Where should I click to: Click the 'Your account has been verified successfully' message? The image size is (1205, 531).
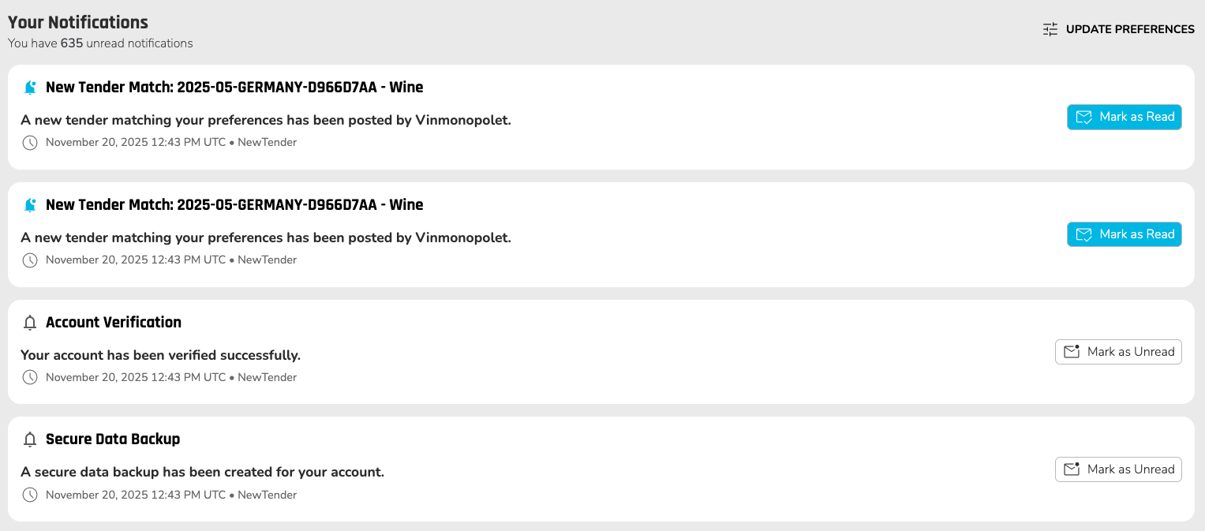[x=160, y=355]
